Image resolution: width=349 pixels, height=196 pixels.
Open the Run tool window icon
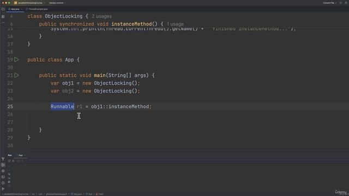click(3, 165)
